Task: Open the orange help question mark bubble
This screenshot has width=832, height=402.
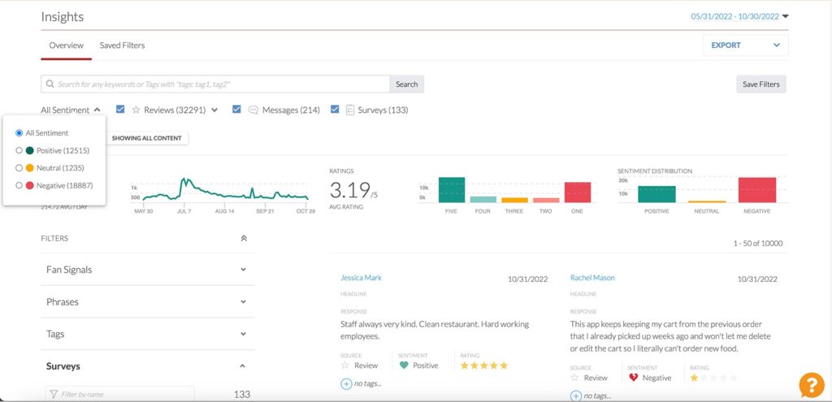Action: [812, 385]
